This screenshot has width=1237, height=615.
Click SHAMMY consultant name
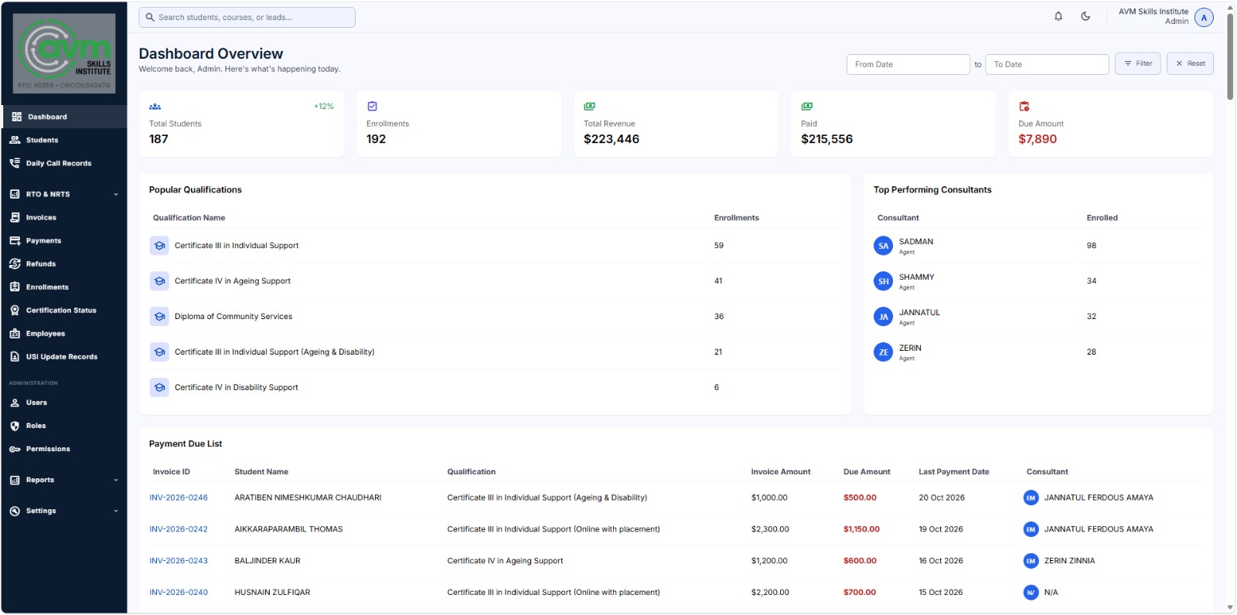916,277
